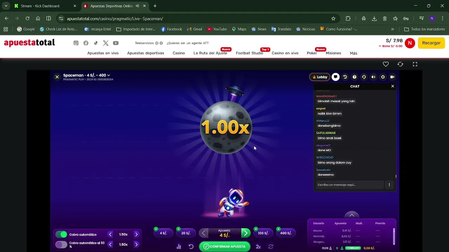The image size is (449, 252).
Task: Expand Bono S/ 0.00 balance dropdown
Action: (390, 46)
